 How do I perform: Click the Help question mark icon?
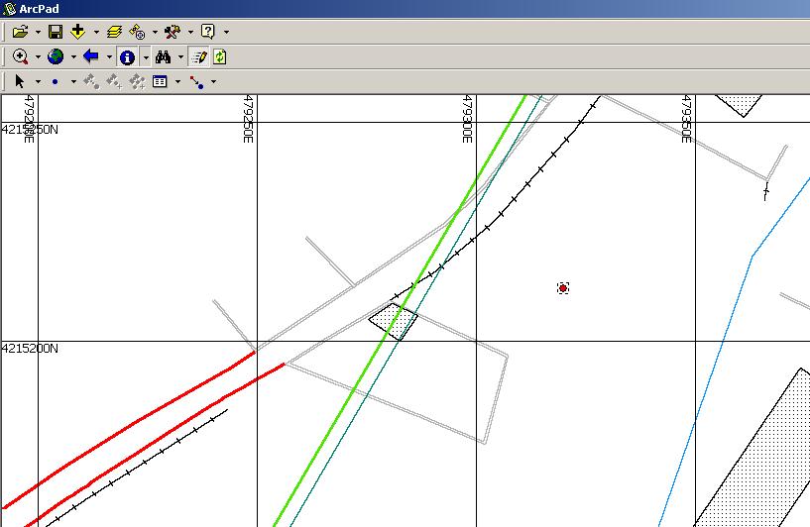(207, 32)
